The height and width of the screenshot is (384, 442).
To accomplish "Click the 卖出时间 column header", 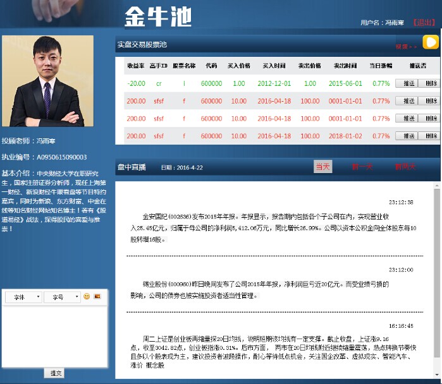I will tap(345, 66).
